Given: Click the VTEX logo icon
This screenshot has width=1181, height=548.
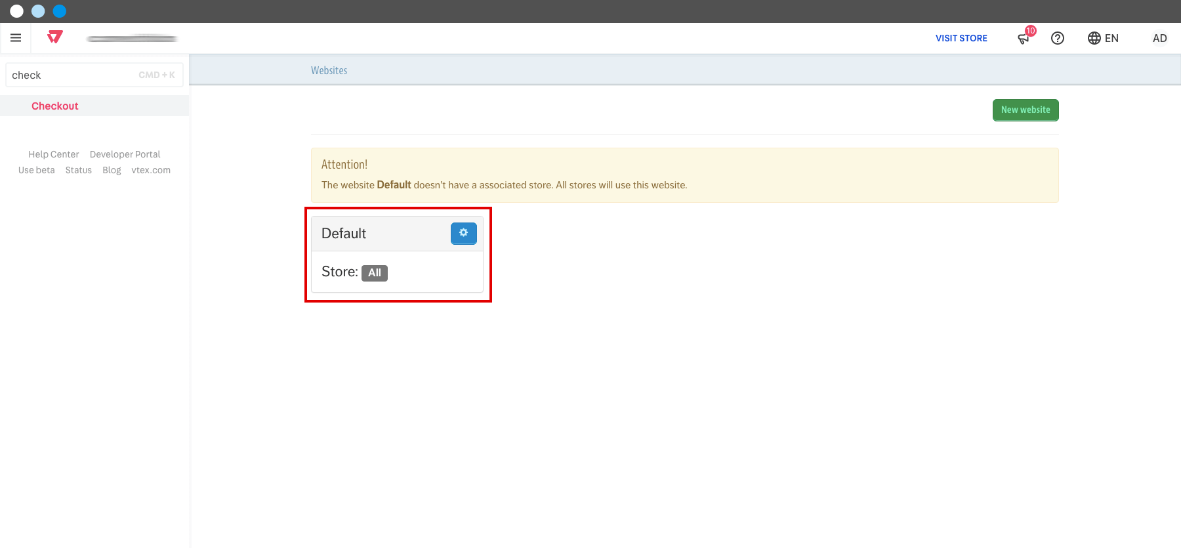Looking at the screenshot, I should (x=55, y=37).
